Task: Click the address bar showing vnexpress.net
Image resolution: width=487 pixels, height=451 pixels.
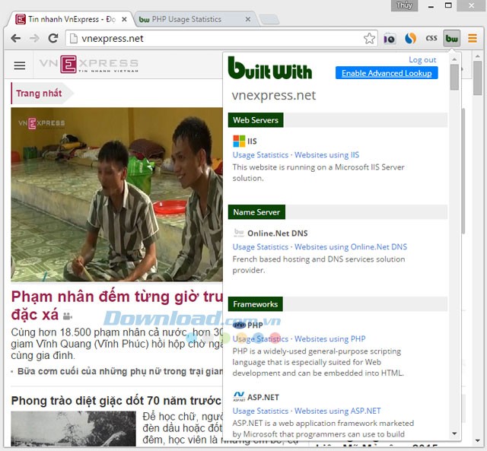Action: tap(213, 39)
